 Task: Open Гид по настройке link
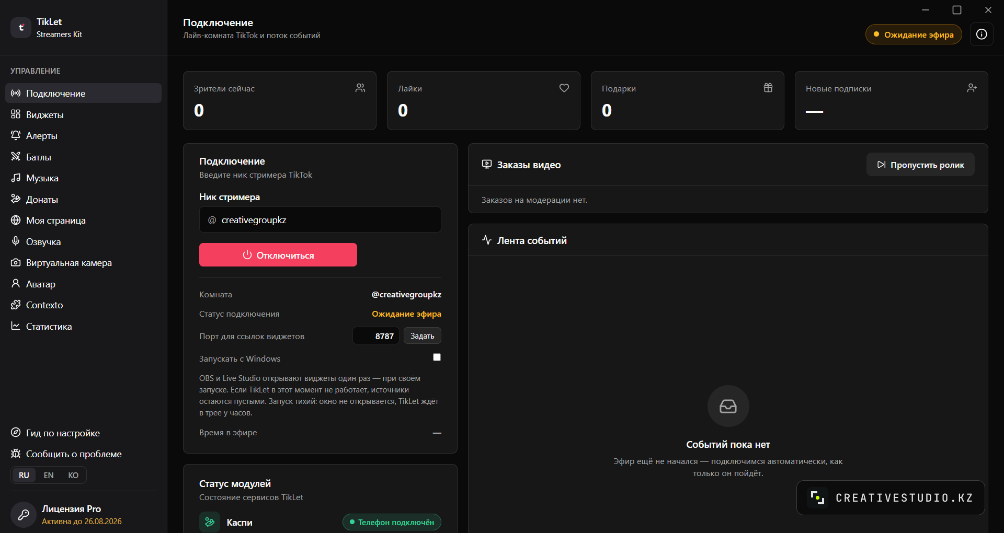84,433
